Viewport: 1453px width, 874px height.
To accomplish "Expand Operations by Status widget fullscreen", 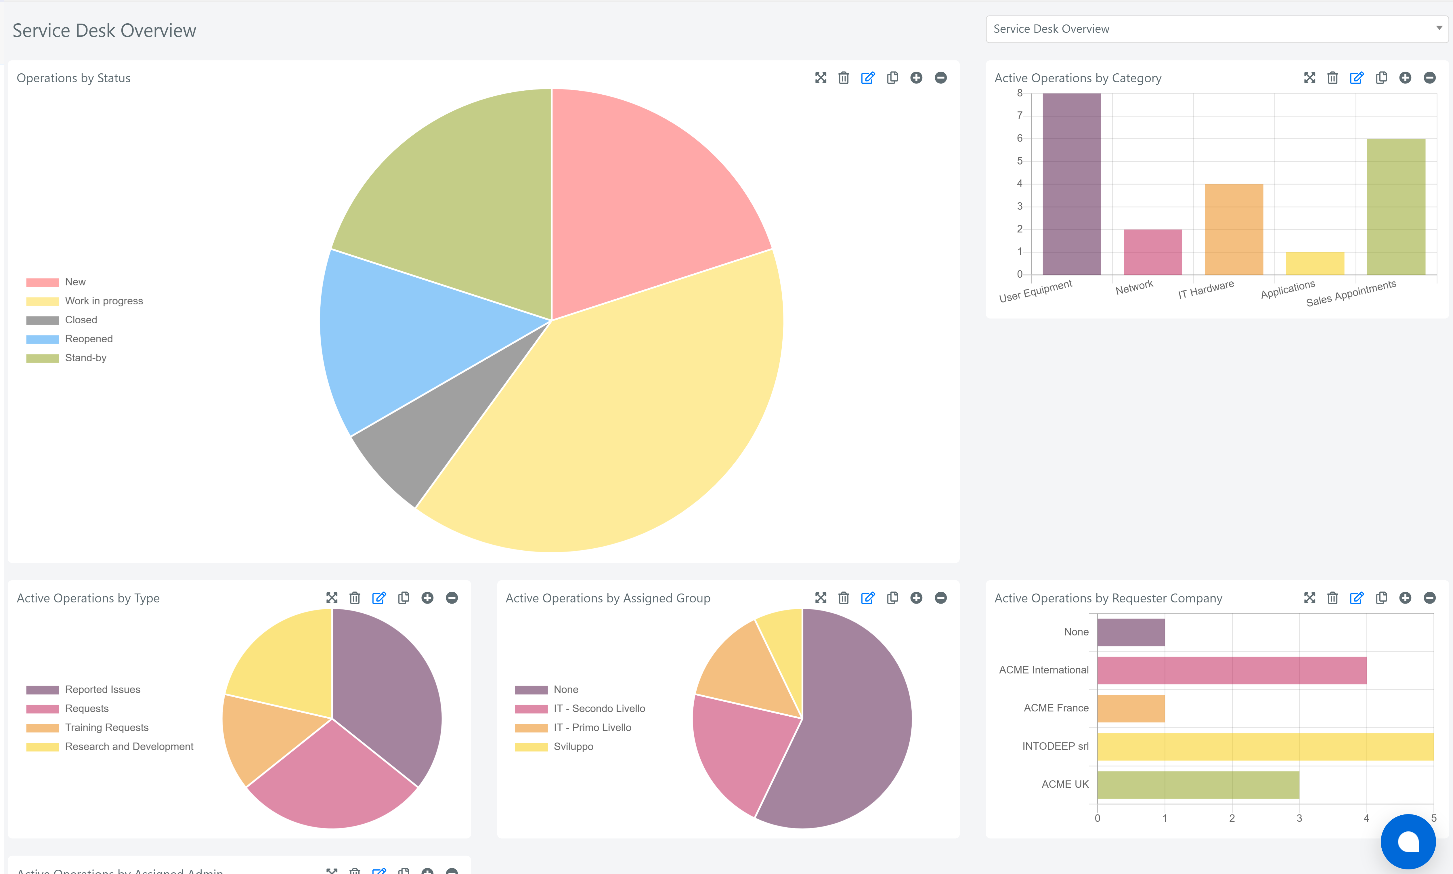I will [821, 78].
